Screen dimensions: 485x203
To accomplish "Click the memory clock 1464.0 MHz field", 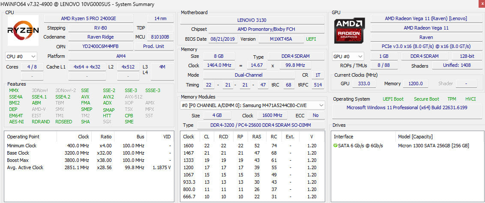I will point(219,66).
